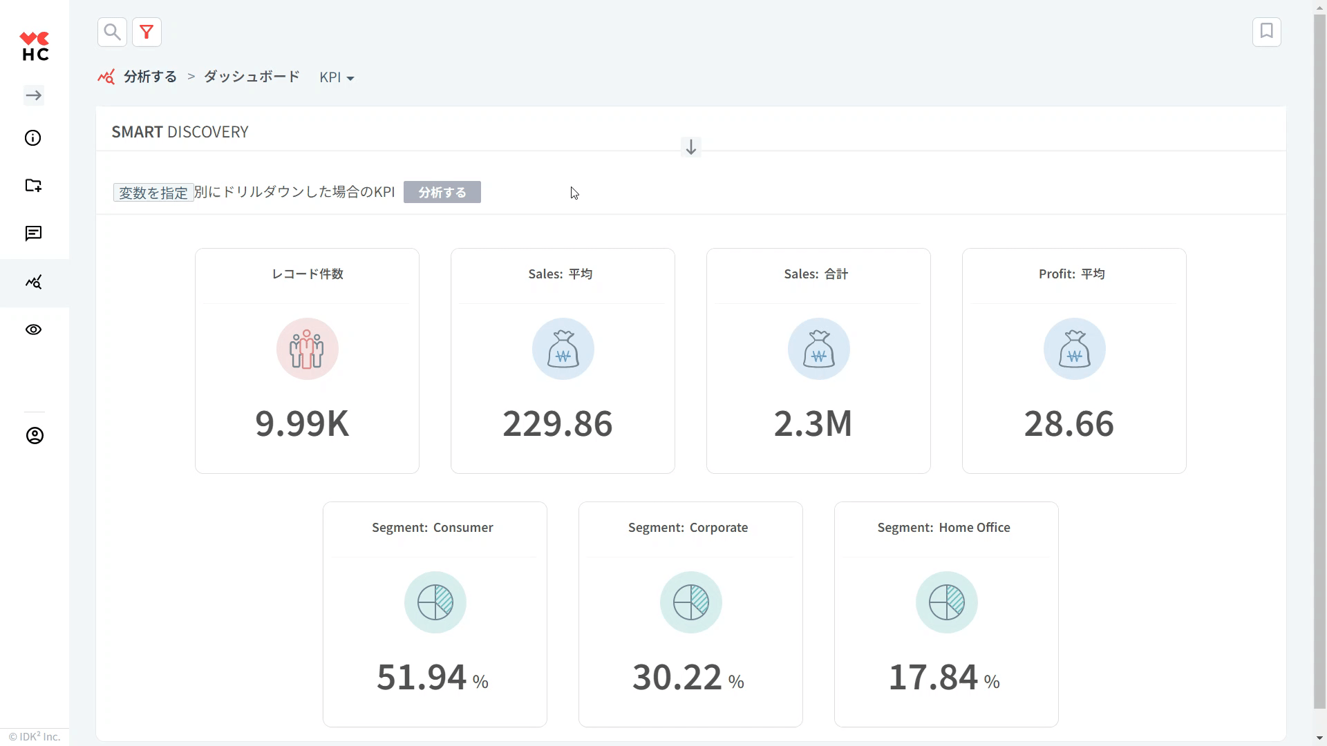The width and height of the screenshot is (1327, 746).
Task: Click the add folder sidebar icon
Action: coord(33,185)
